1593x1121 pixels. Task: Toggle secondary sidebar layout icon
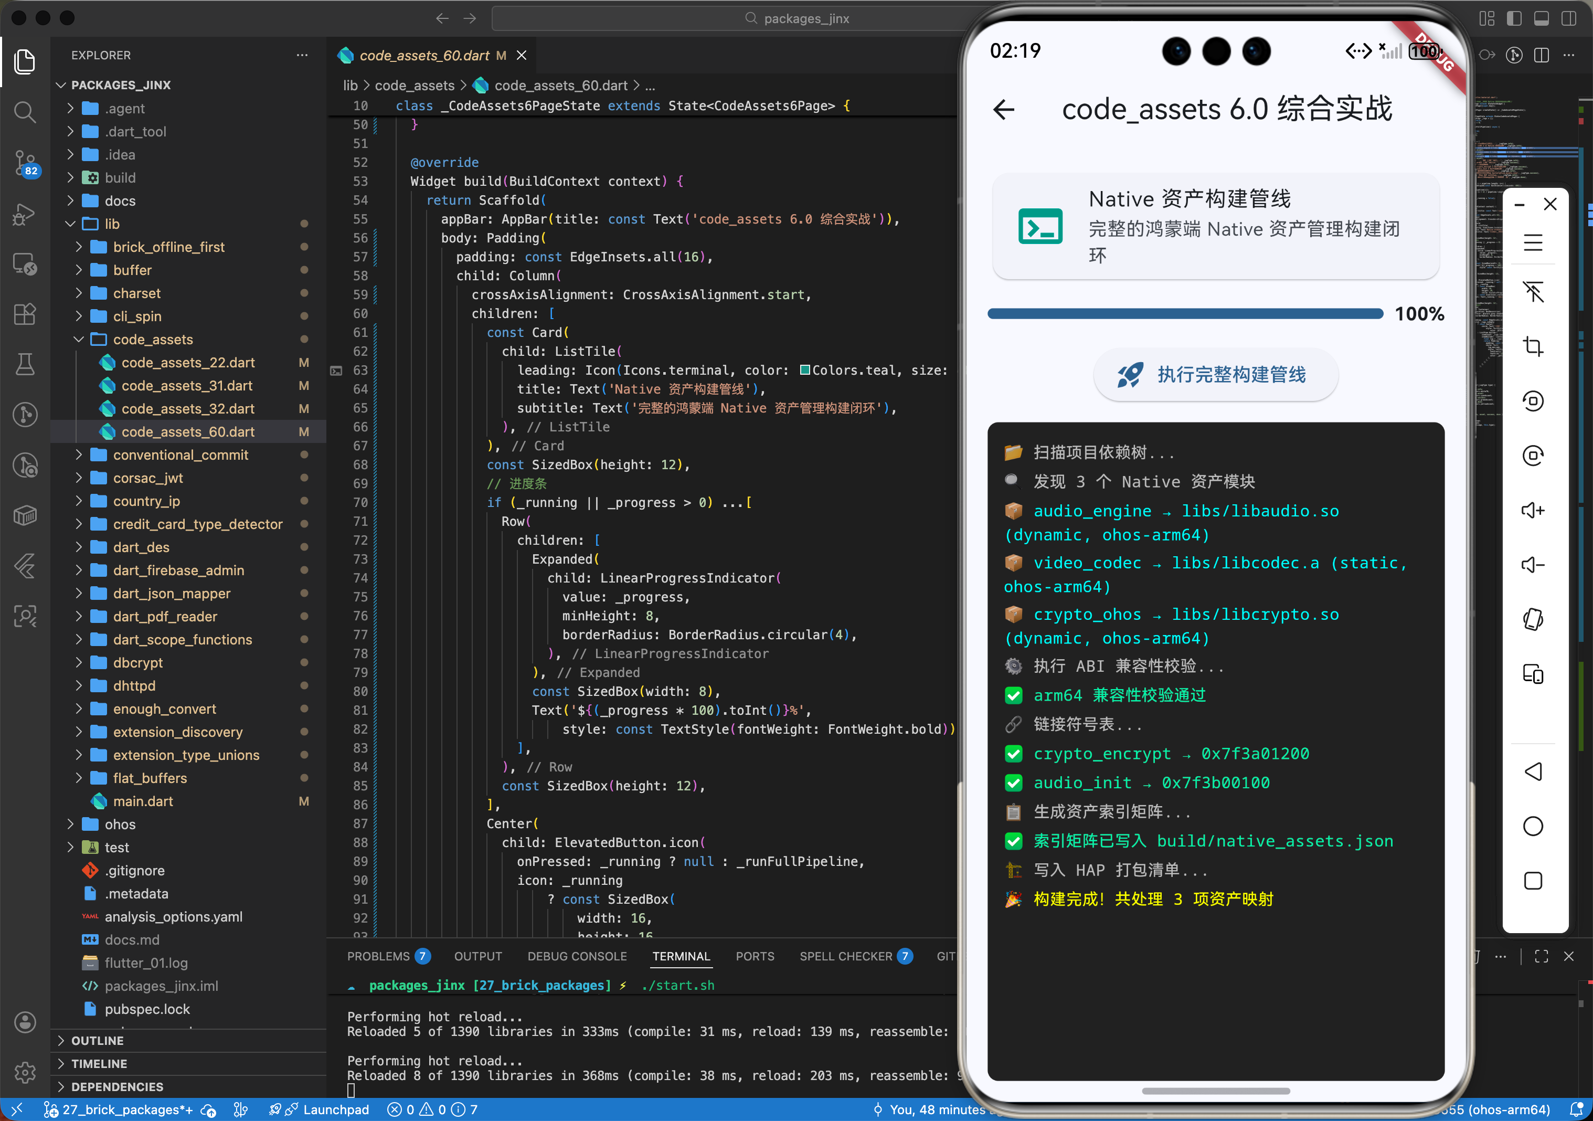(x=1568, y=19)
